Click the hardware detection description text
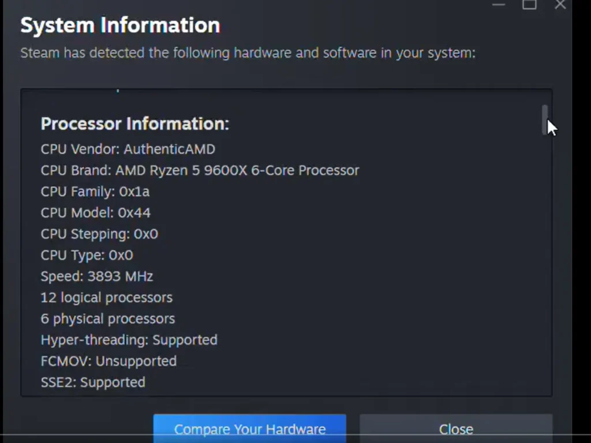The height and width of the screenshot is (443, 591). 248,52
